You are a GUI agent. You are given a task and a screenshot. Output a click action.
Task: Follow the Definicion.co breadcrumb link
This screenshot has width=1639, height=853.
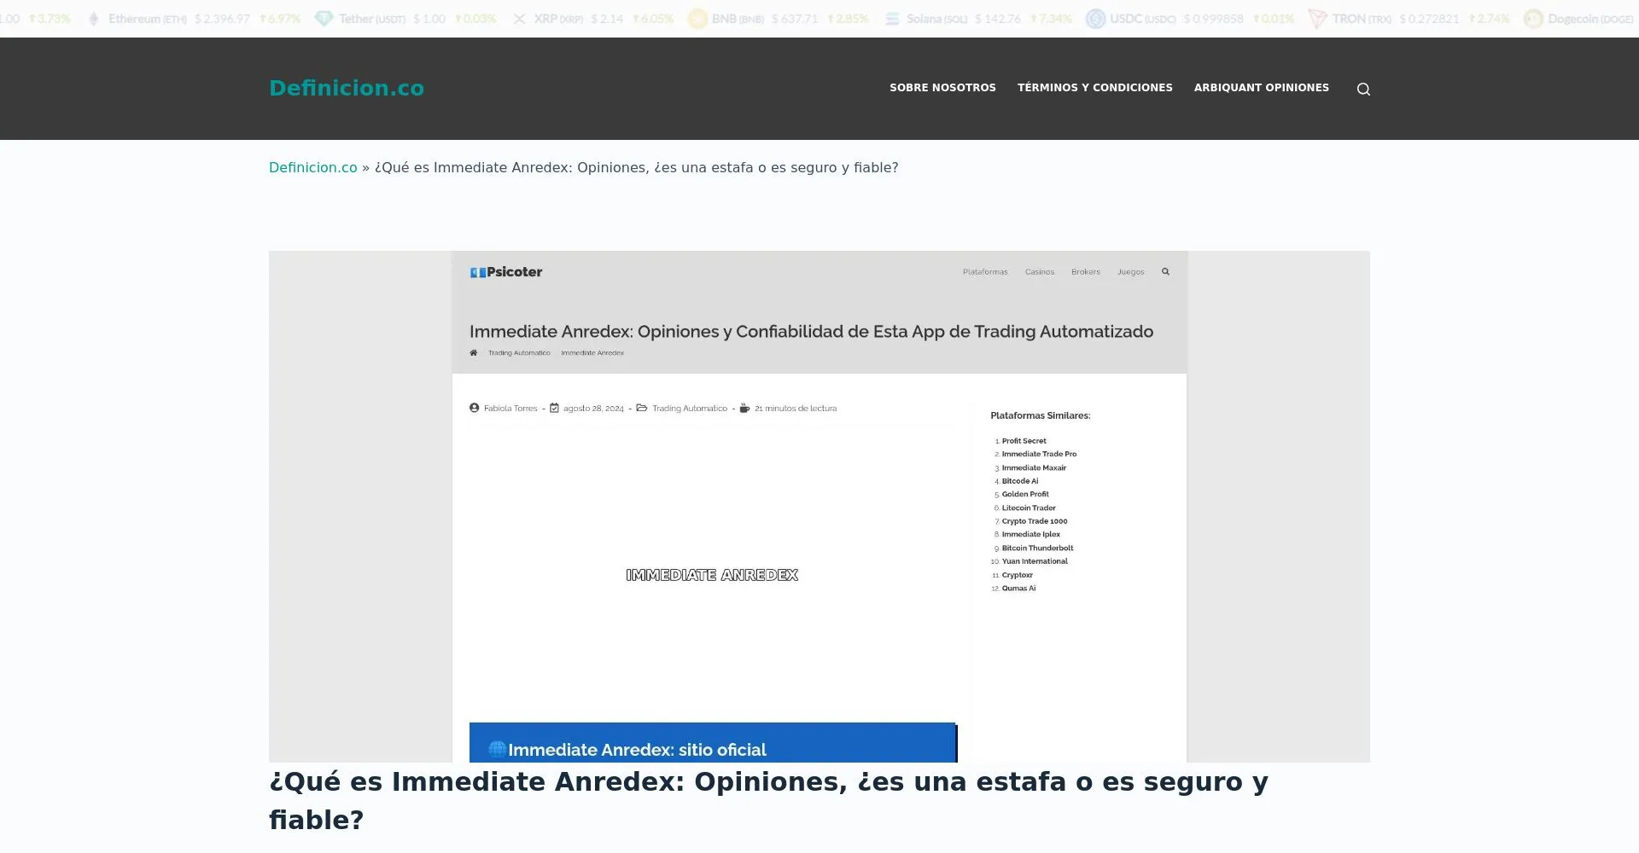click(x=313, y=167)
